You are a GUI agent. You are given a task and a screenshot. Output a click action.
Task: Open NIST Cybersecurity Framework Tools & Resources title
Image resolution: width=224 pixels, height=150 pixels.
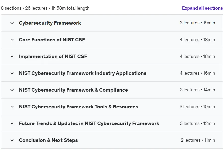(x=78, y=107)
